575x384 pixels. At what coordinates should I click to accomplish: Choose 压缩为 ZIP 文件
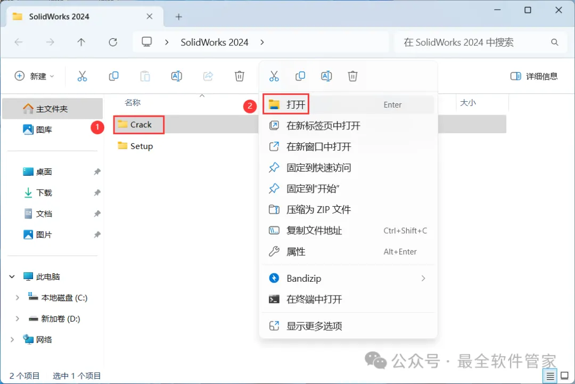pyautogui.click(x=348, y=209)
